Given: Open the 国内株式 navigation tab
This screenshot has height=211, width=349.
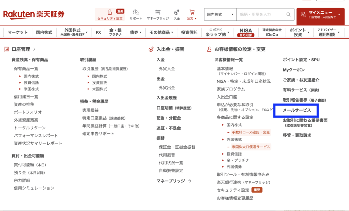Looking at the screenshot, I should (x=44, y=32).
